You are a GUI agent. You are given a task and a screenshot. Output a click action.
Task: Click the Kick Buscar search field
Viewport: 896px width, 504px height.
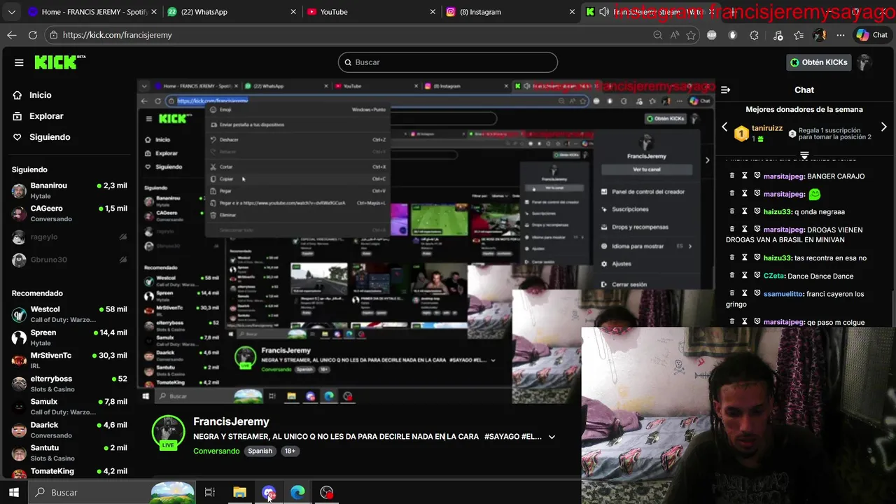pyautogui.click(x=448, y=62)
